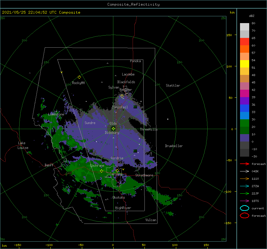Click the cyan current ellipse icon
The width and height of the screenshot is (267, 249).
click(244, 208)
